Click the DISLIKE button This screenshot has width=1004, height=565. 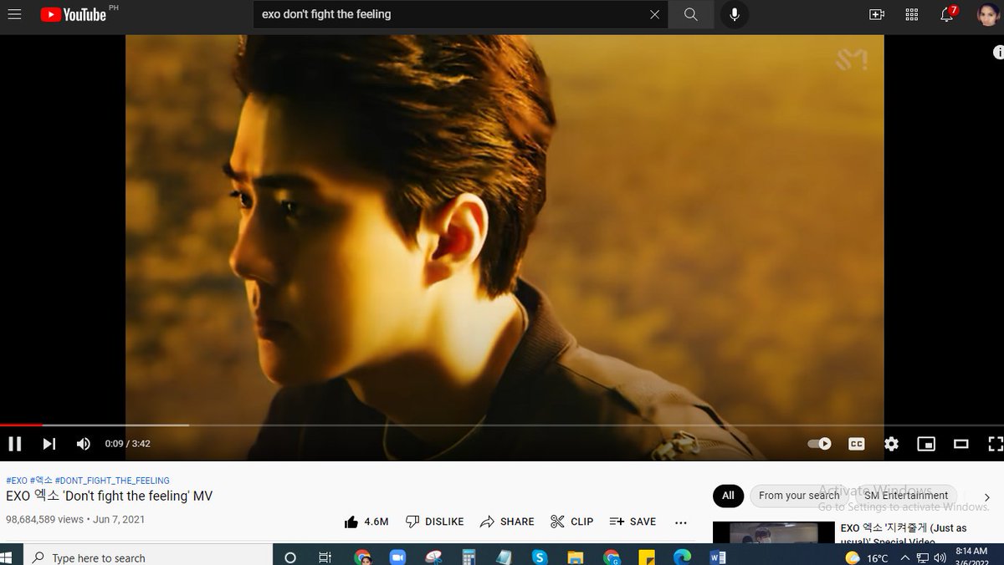coord(434,522)
